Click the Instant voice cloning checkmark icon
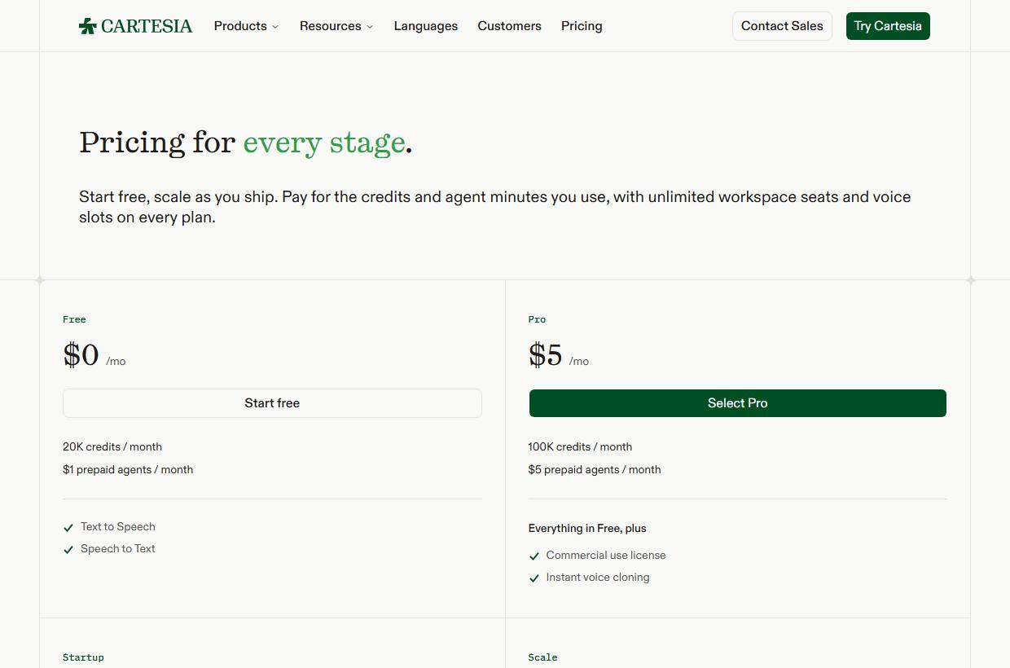Viewport: 1010px width, 668px height. (534, 578)
